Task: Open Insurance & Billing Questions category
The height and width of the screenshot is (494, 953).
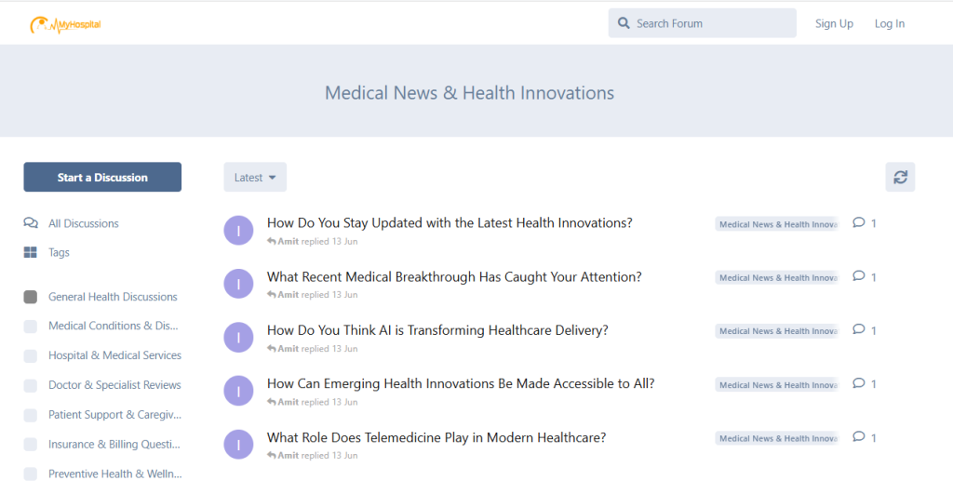Action: click(x=114, y=445)
